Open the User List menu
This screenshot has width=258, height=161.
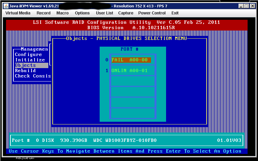click(x=105, y=13)
